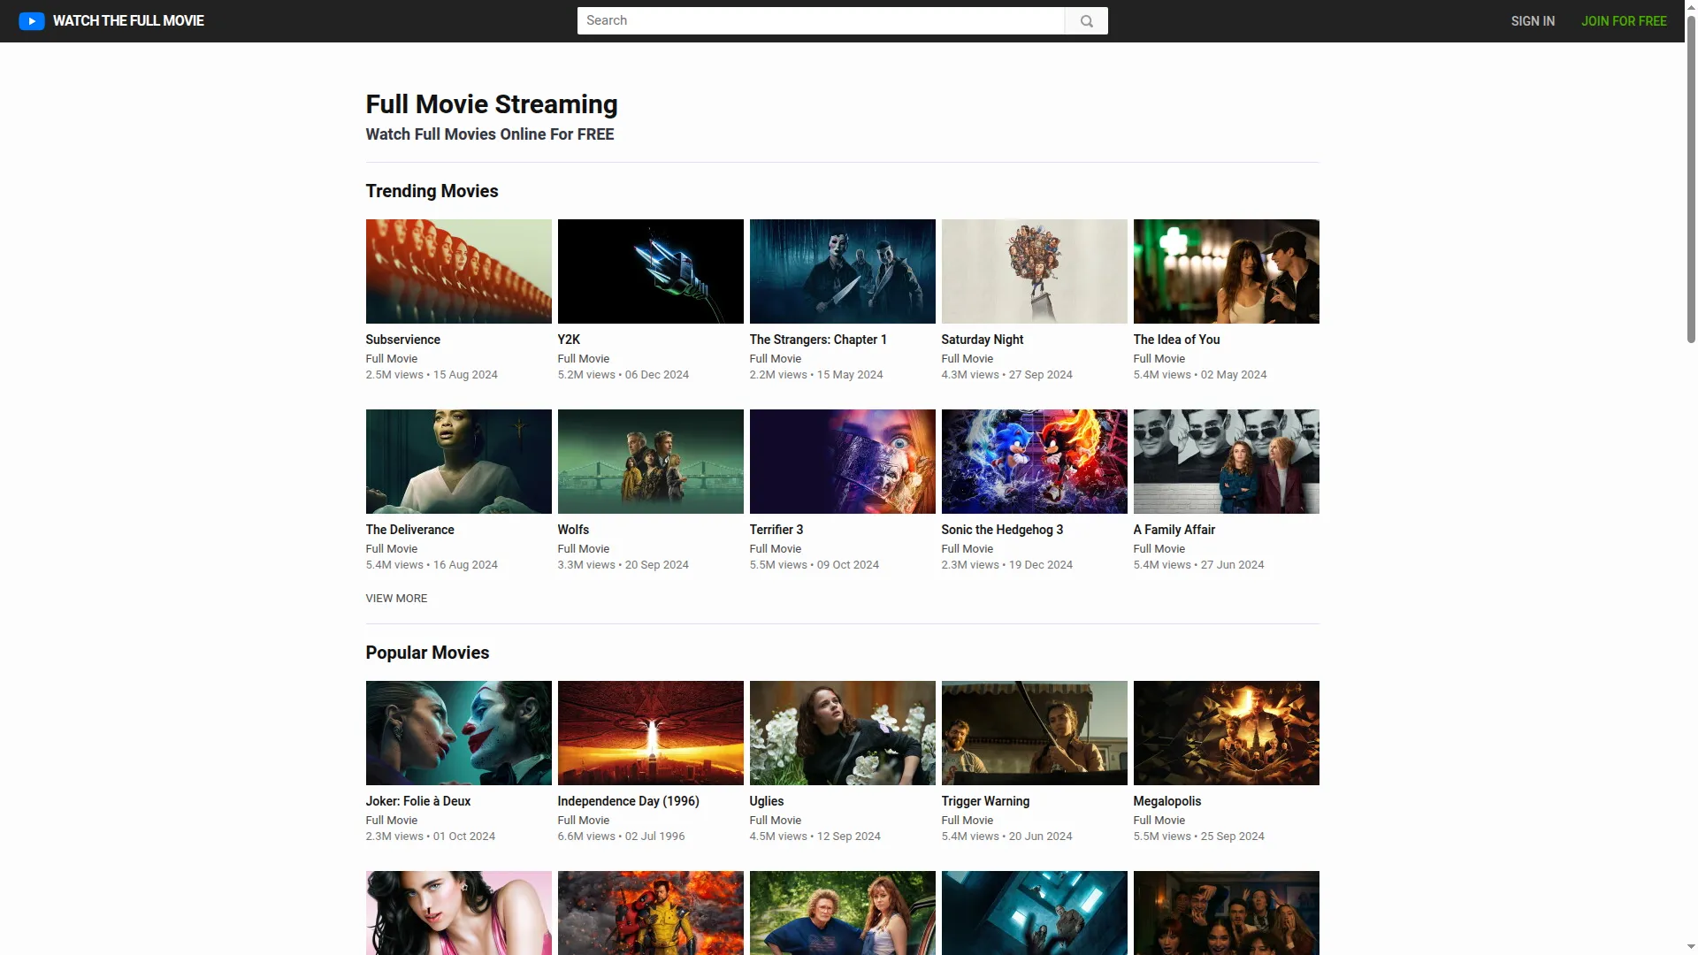Image resolution: width=1698 pixels, height=955 pixels.
Task: Open the Subservience movie thumbnail
Action: [458, 271]
